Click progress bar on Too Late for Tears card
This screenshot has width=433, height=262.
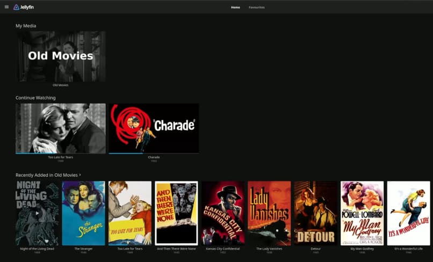pos(61,153)
